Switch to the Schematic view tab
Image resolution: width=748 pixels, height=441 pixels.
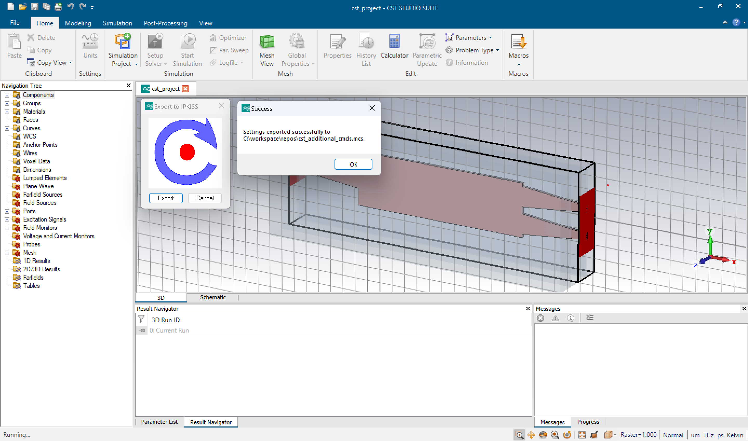tap(212, 297)
